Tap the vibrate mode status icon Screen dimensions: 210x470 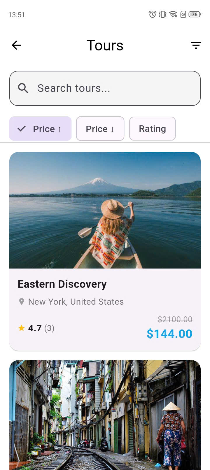pos(163,14)
